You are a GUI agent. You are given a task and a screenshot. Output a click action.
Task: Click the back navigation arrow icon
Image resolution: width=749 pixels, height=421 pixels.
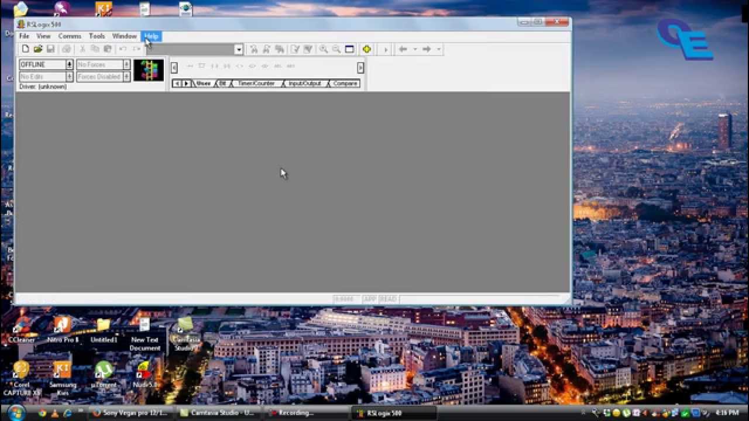(403, 49)
